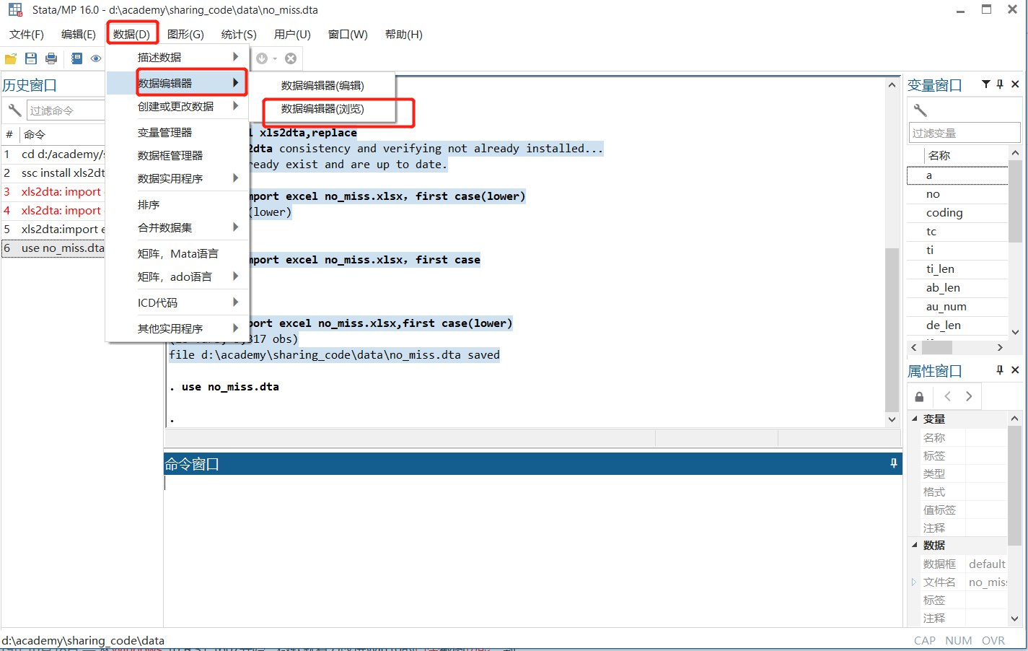This screenshot has width=1028, height=651.
Task: Open the Do-file Editor notebook icon
Action: [x=76, y=58]
